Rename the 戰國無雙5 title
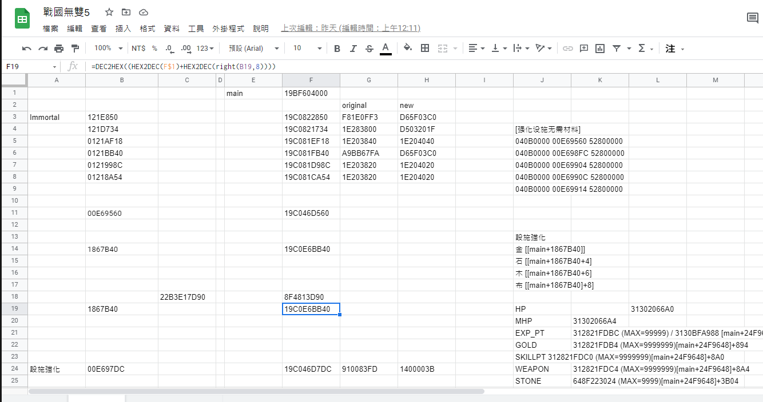The height and width of the screenshot is (402, 763). pyautogui.click(x=67, y=12)
